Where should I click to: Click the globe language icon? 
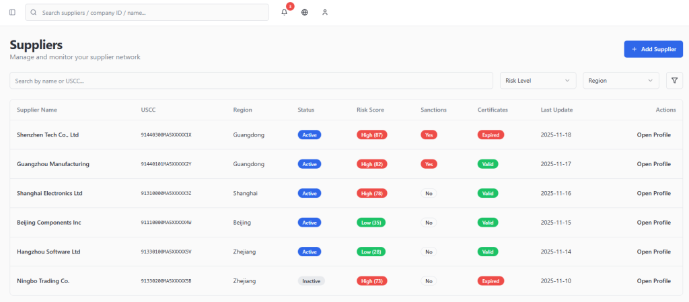tap(305, 12)
